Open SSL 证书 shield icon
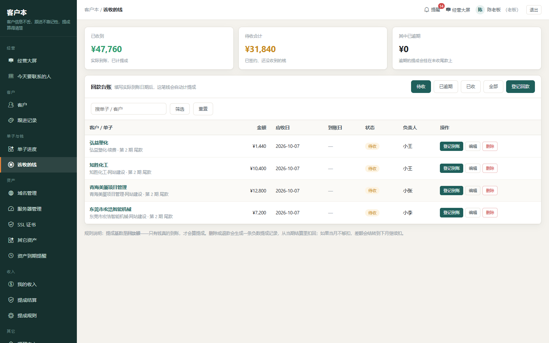The width and height of the screenshot is (549, 343). pyautogui.click(x=11, y=225)
